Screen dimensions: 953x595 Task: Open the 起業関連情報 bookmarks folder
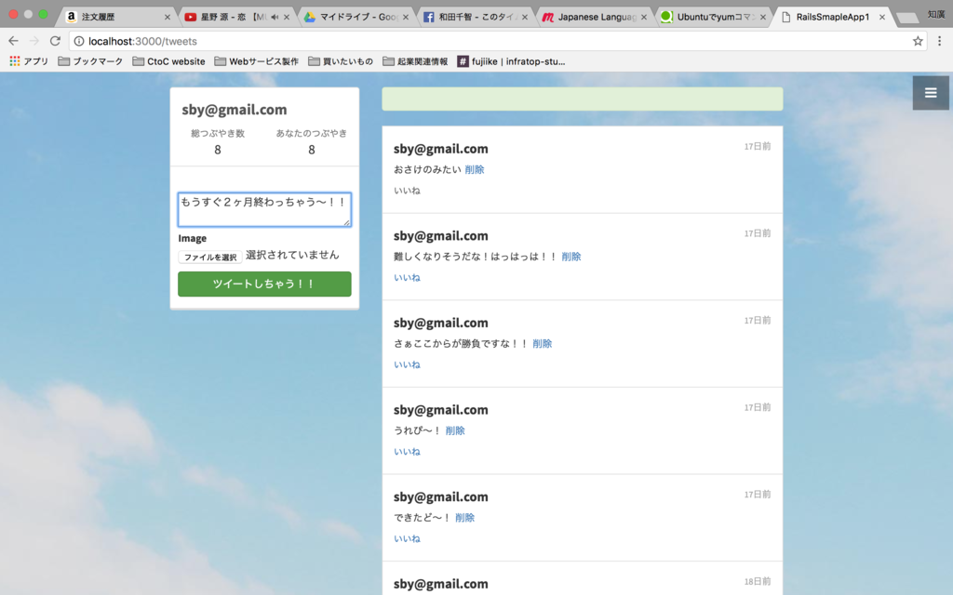click(x=415, y=61)
